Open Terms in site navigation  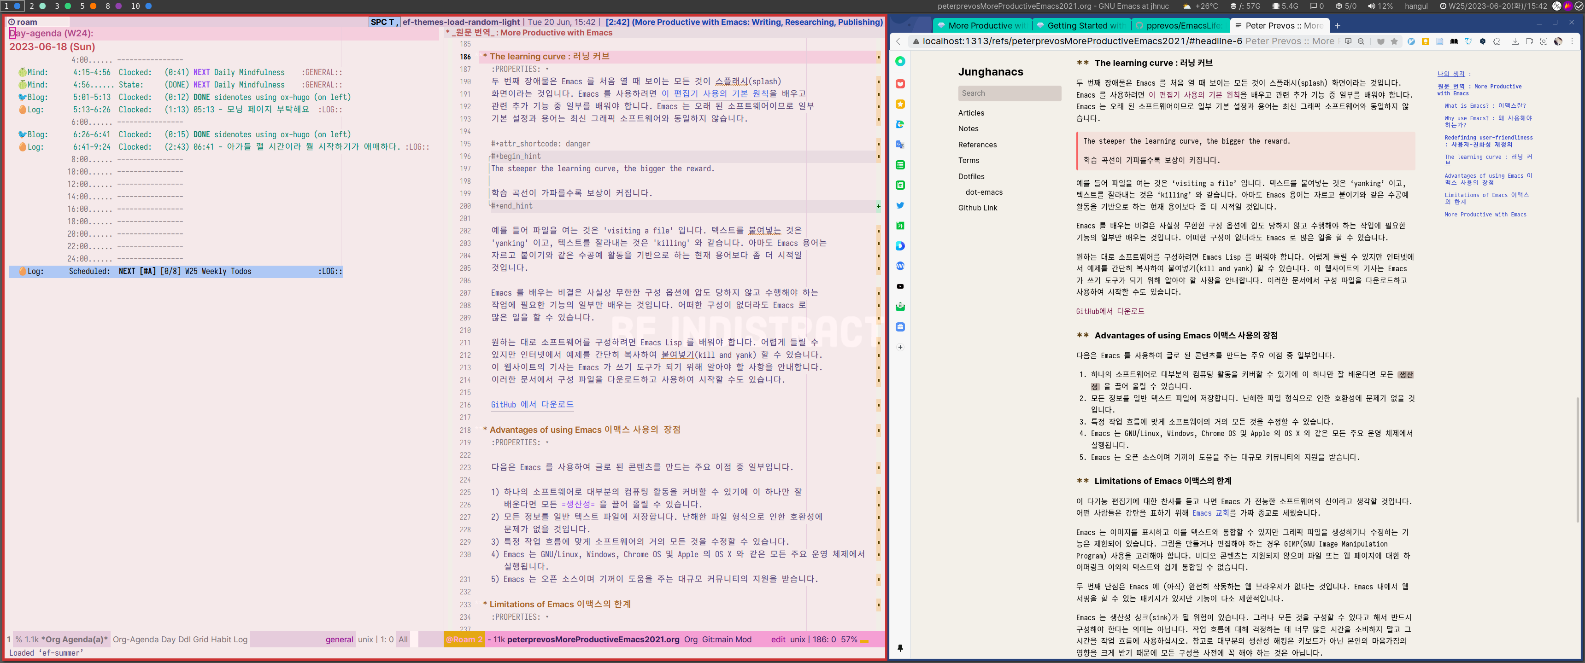(x=969, y=161)
